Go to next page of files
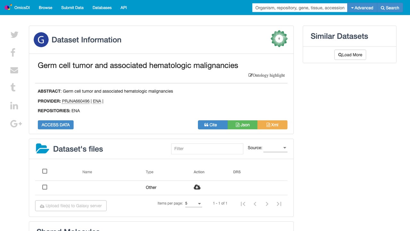The image size is (410, 231). [267, 204]
